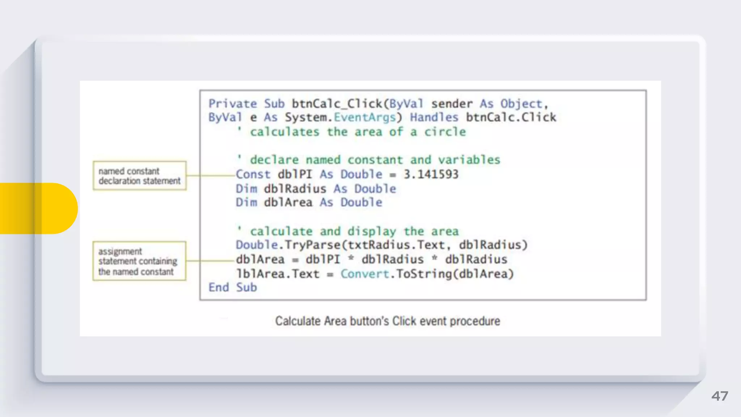Screen dimensions: 741x417
Task: Click the End Sub keyword line
Action: click(x=232, y=287)
